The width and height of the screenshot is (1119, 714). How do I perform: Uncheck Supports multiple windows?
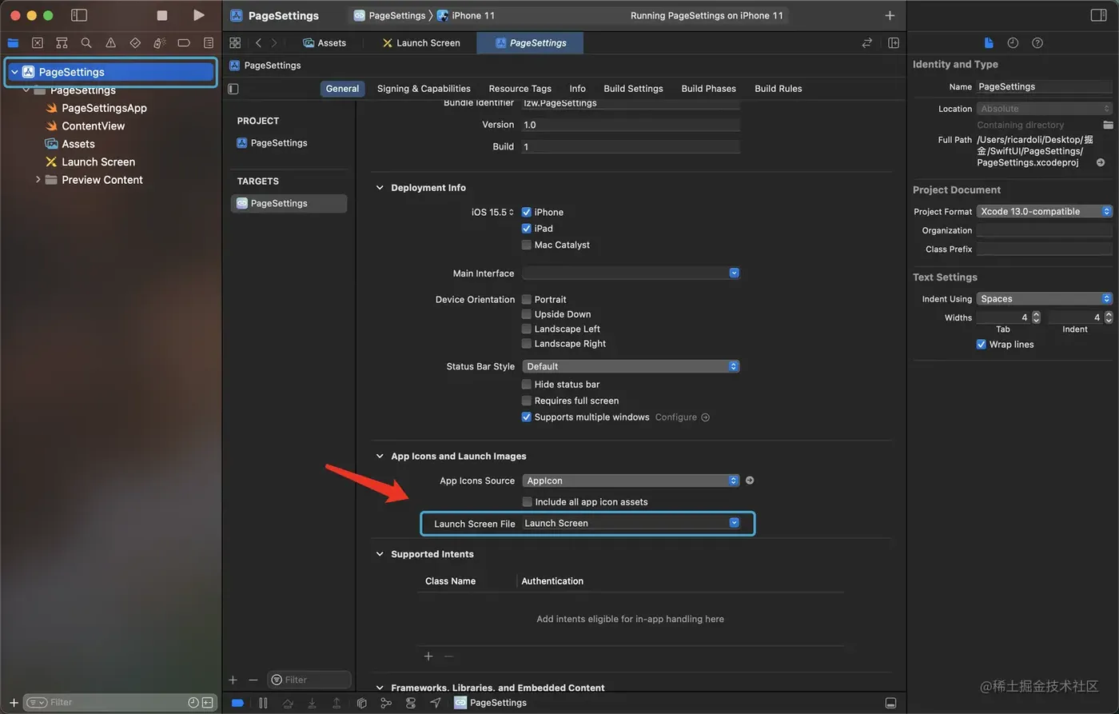527,417
